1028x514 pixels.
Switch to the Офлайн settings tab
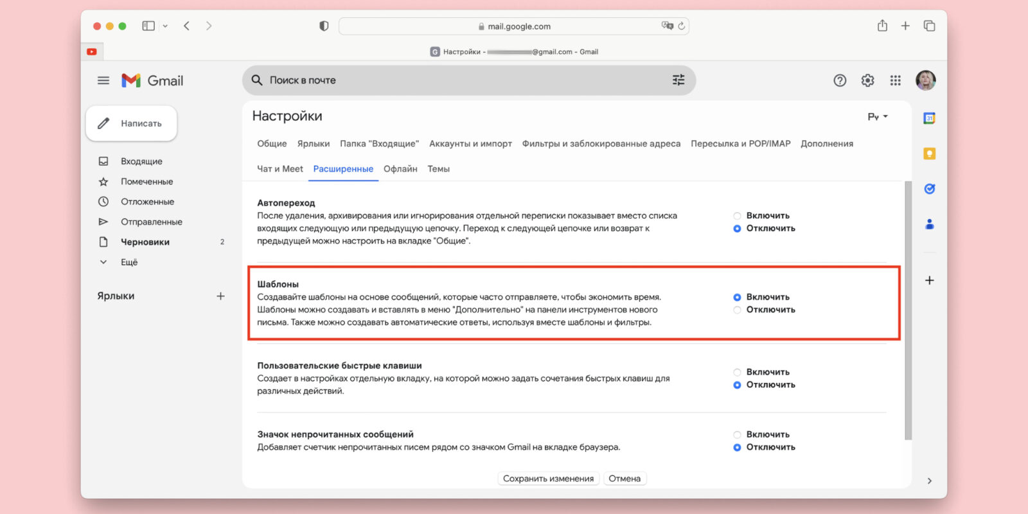tap(400, 169)
